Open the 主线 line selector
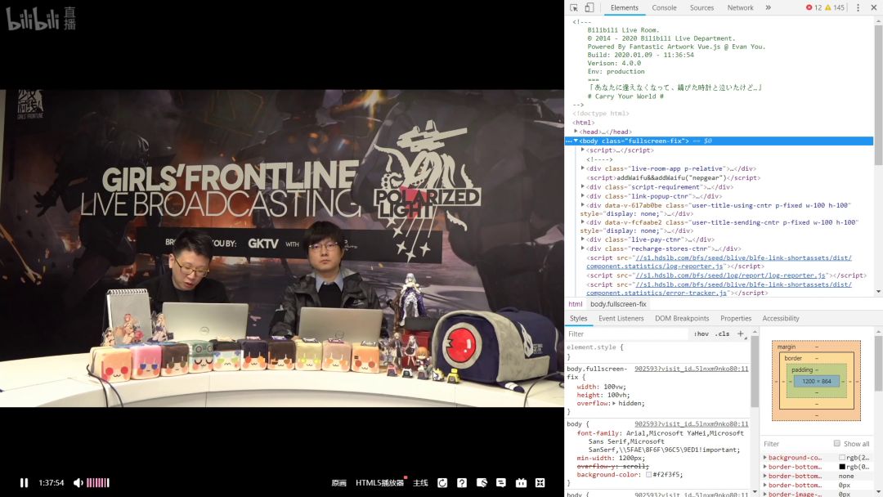 tap(421, 483)
